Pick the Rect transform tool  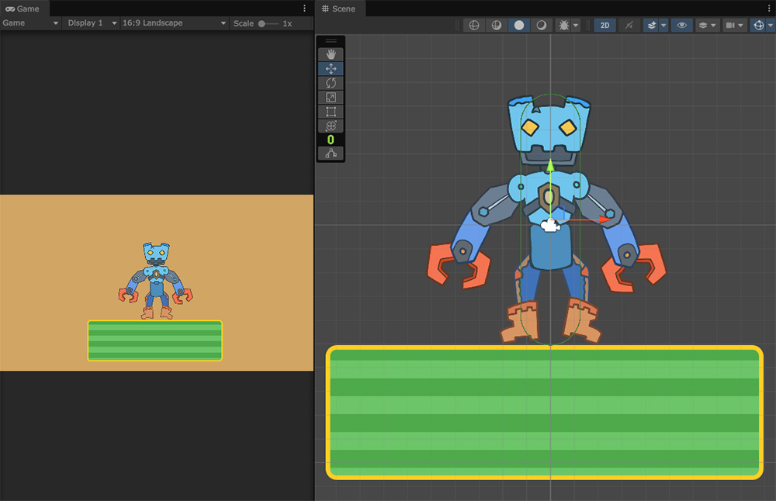click(331, 112)
